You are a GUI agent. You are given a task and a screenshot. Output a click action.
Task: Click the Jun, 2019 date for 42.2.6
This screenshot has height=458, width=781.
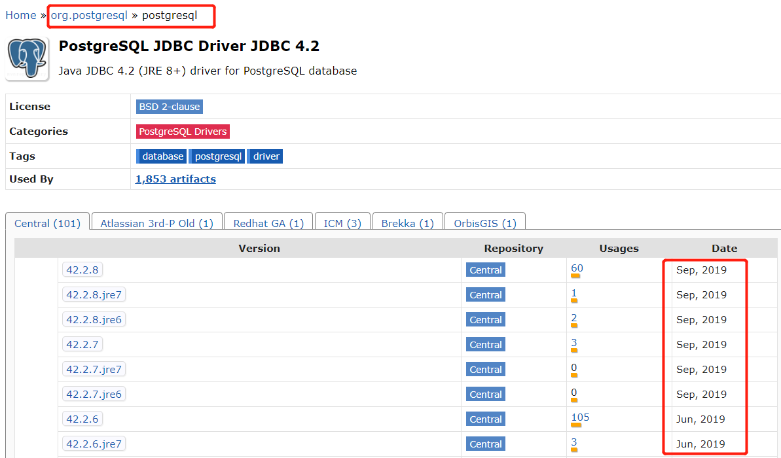tap(700, 419)
